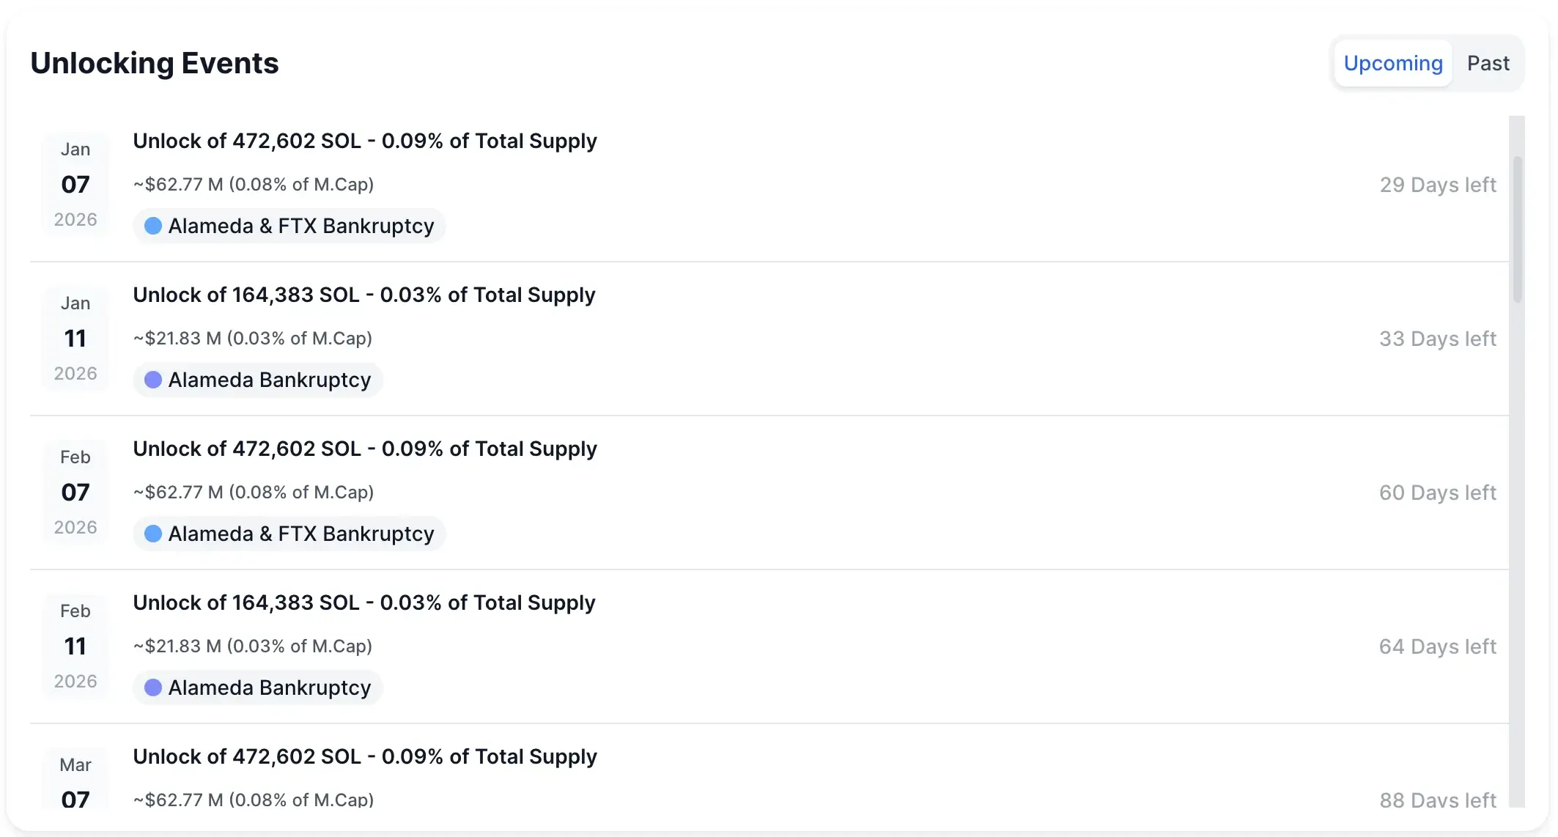Click the 29 Days left label
This screenshot has height=837, width=1558.
point(1437,185)
